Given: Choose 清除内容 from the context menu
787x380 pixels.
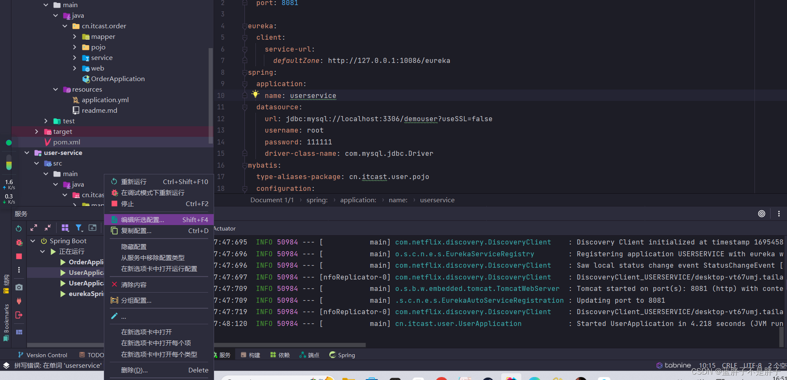Looking at the screenshot, I should tap(159, 285).
